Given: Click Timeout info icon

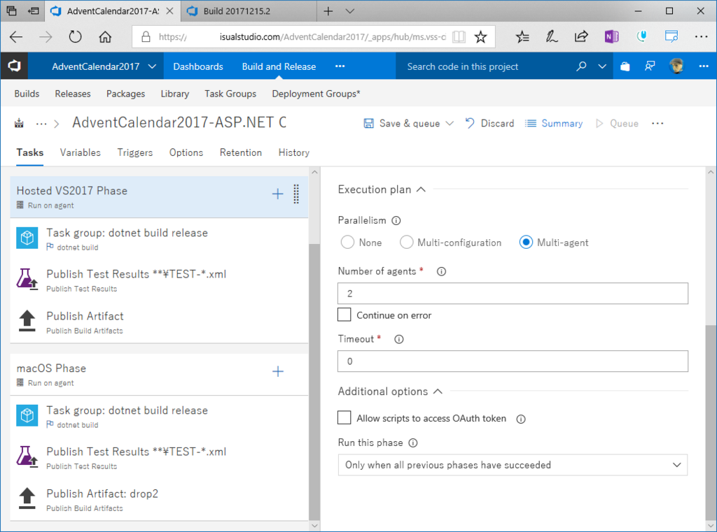Looking at the screenshot, I should coord(398,339).
